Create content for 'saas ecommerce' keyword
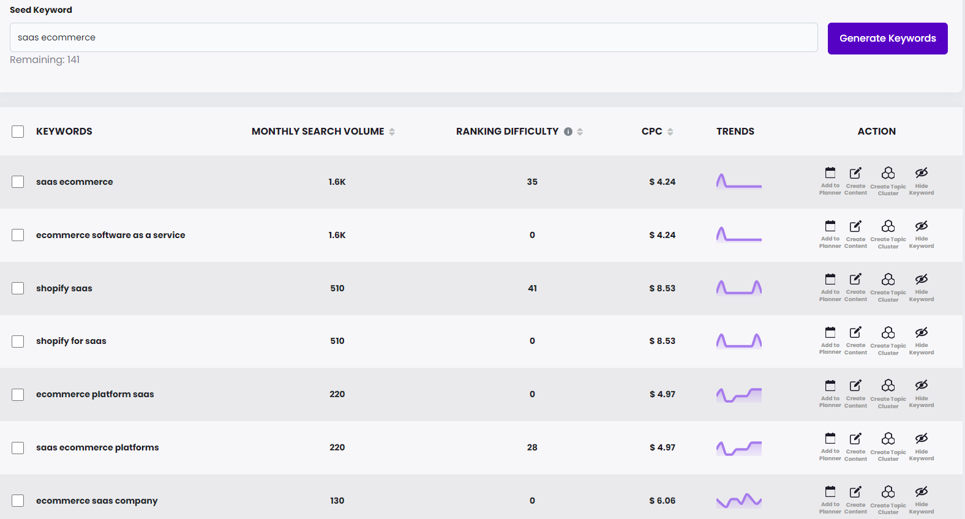965x519 pixels. pyautogui.click(x=855, y=181)
